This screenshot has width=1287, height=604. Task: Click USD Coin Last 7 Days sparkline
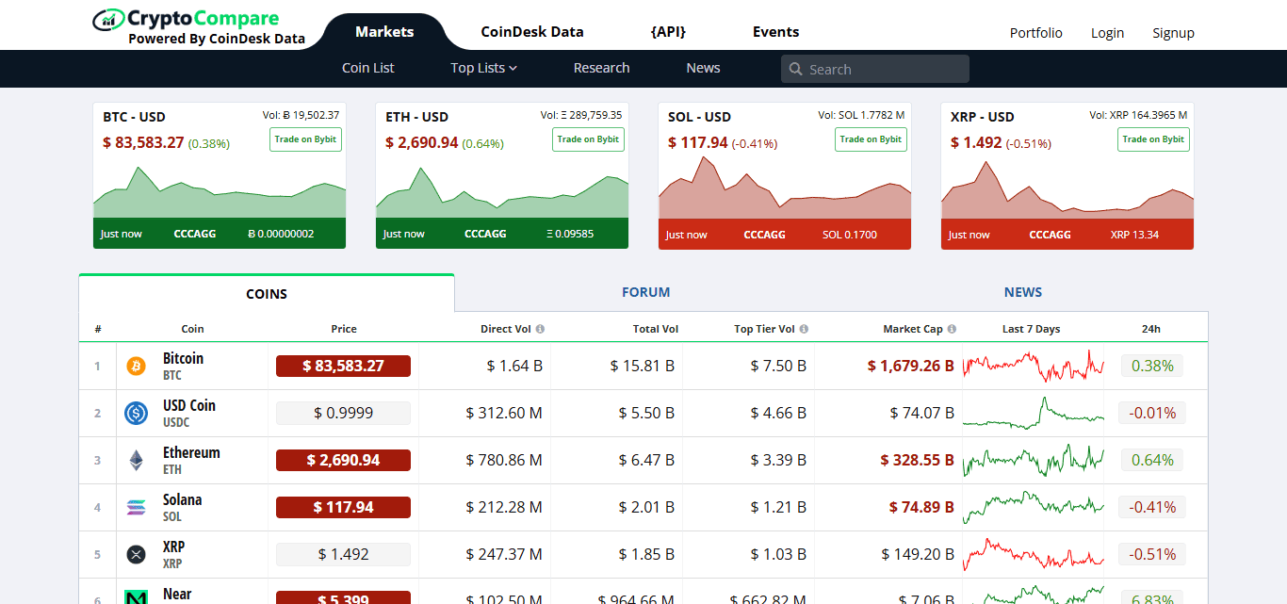(x=1033, y=413)
